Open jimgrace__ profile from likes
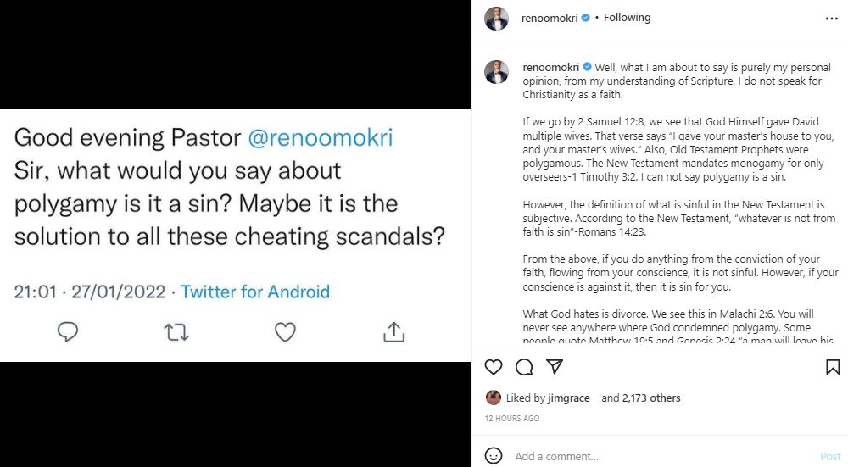Screen dimensions: 848x467 tap(573, 398)
